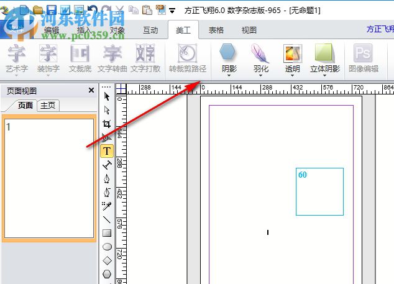Click the 装饰字 decorative text icon
This screenshot has height=284, width=394.
pos(48,53)
